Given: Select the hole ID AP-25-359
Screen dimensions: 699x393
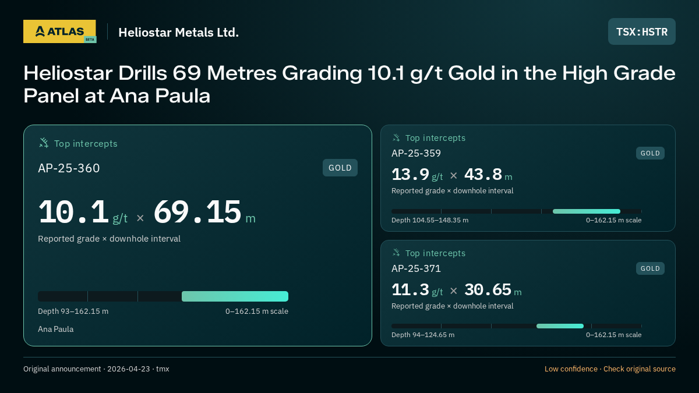Looking at the screenshot, I should click(416, 153).
